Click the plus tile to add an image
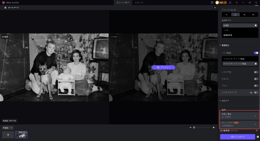The image size is (260, 141). 8,135
